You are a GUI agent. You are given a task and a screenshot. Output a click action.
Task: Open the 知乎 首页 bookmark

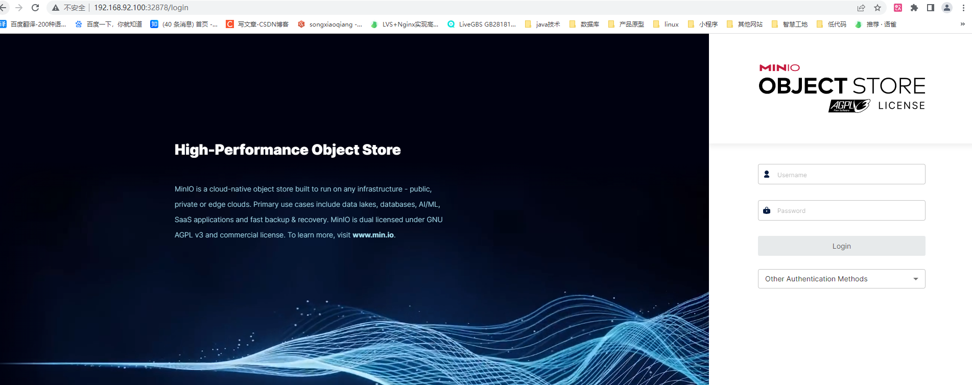[184, 24]
